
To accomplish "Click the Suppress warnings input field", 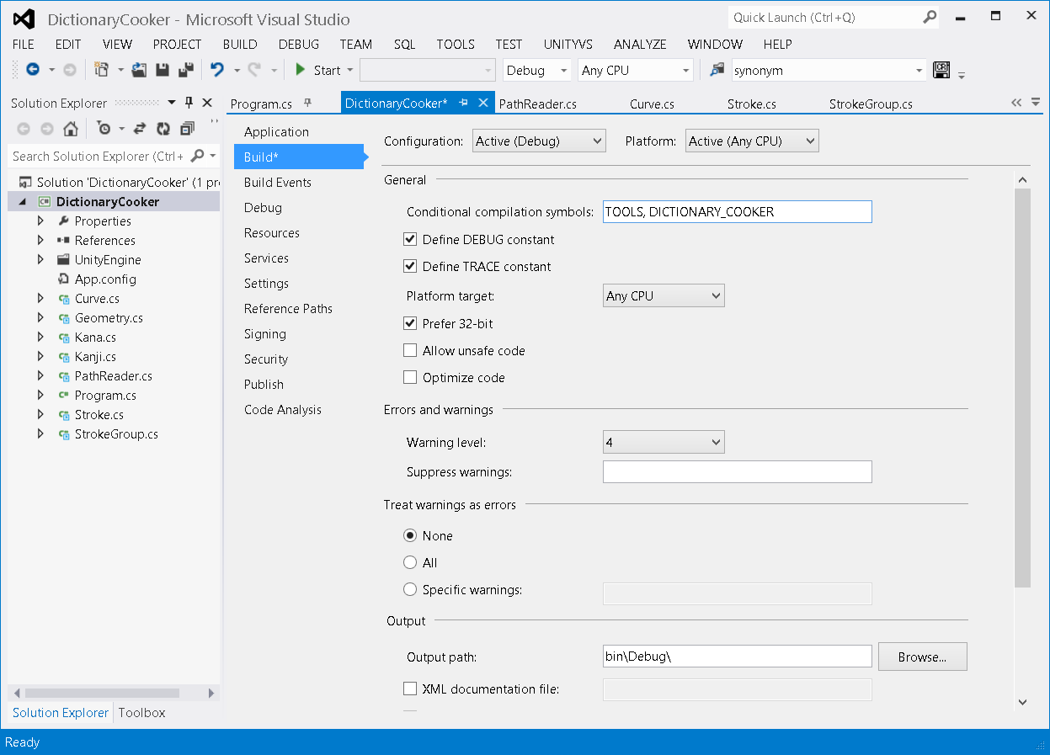I will (x=737, y=472).
